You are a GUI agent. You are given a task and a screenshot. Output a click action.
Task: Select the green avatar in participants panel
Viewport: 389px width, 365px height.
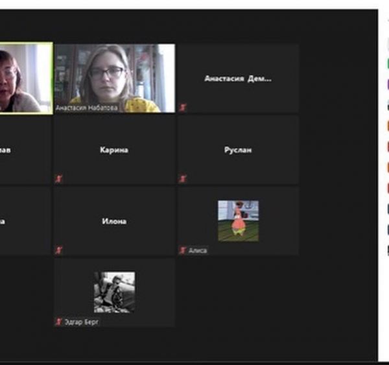pos(388,64)
